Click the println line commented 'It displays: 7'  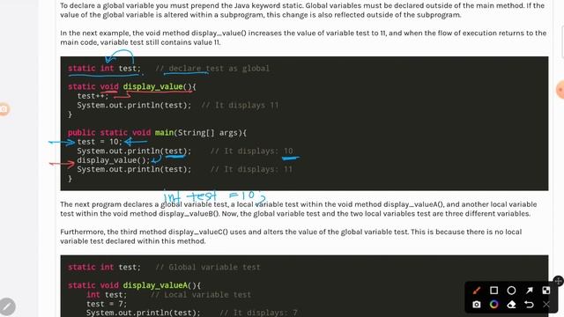click(192, 313)
